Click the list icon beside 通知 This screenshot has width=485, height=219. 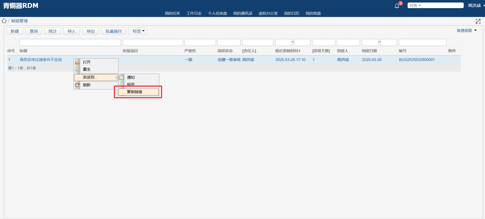(122, 77)
